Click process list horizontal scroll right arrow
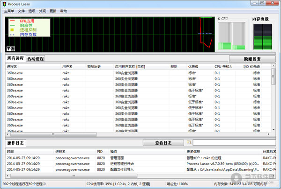The image size is (281, 189). pyautogui.click(x=268, y=134)
